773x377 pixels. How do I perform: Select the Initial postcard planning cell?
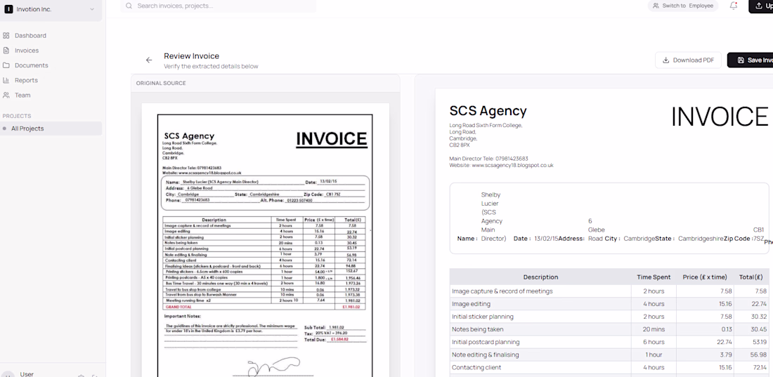pos(540,342)
